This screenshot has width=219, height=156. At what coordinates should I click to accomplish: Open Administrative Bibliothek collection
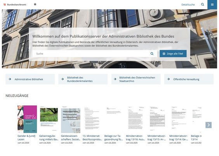(x=30, y=79)
